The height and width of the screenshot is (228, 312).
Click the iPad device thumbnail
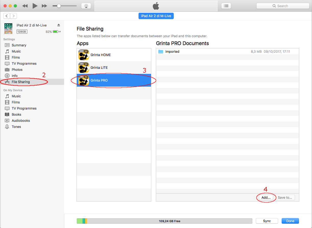[x=8, y=29]
